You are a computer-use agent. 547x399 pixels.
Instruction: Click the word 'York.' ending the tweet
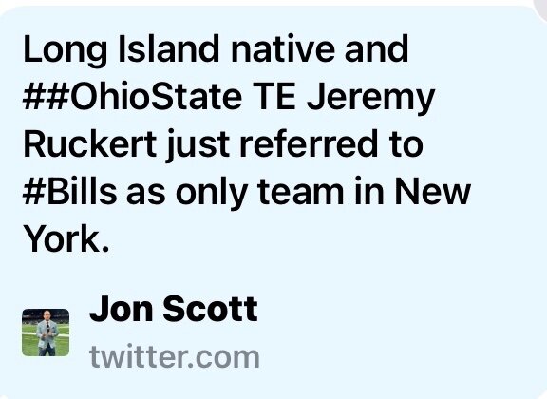tap(66, 239)
